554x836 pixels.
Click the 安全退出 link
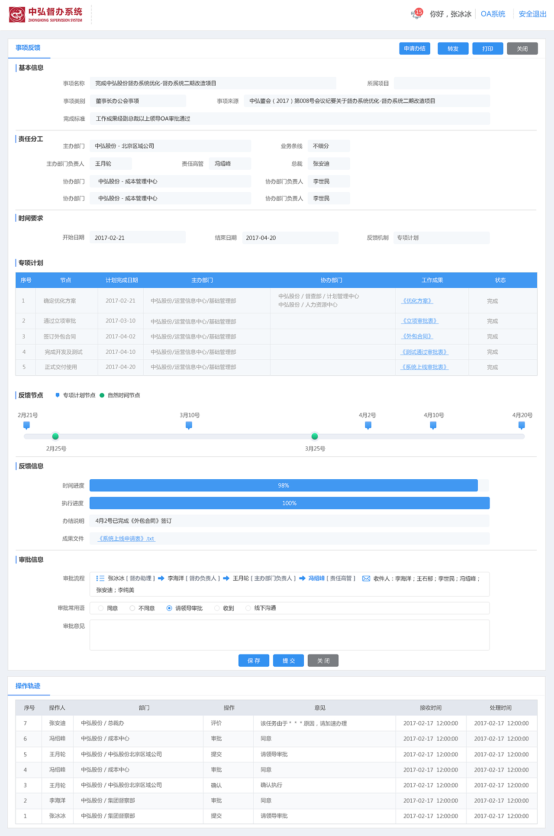tap(532, 14)
